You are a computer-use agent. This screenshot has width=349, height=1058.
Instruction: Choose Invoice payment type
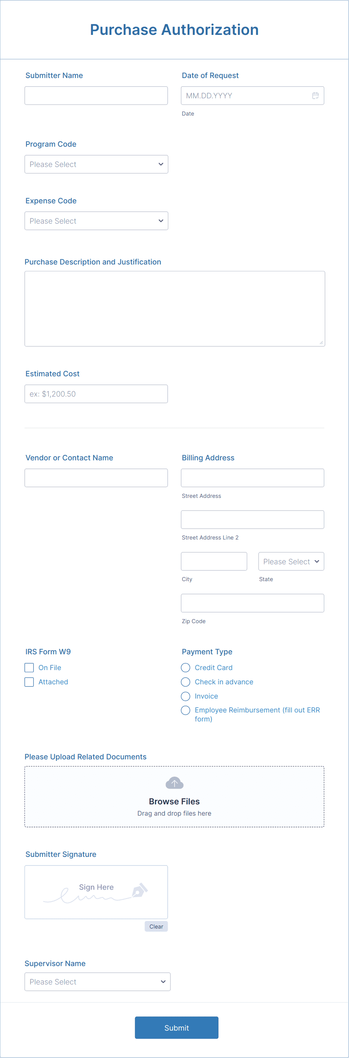coord(186,696)
